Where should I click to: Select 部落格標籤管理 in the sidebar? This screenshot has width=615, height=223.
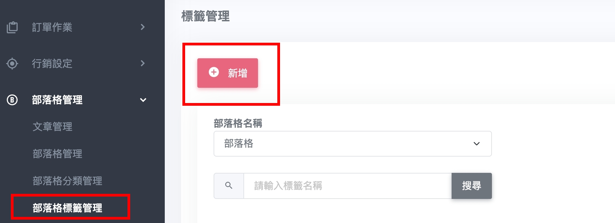pyautogui.click(x=67, y=208)
